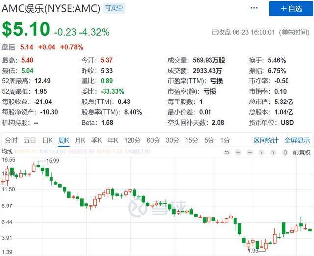The height and width of the screenshot is (256, 314).
Task: Toggle the MA20 moving average legend
Action: (81, 151)
